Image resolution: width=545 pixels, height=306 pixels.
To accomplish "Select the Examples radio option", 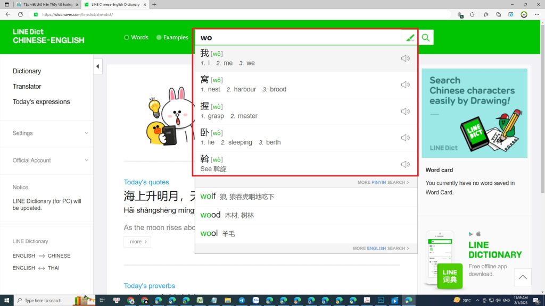I will click(x=172, y=38).
